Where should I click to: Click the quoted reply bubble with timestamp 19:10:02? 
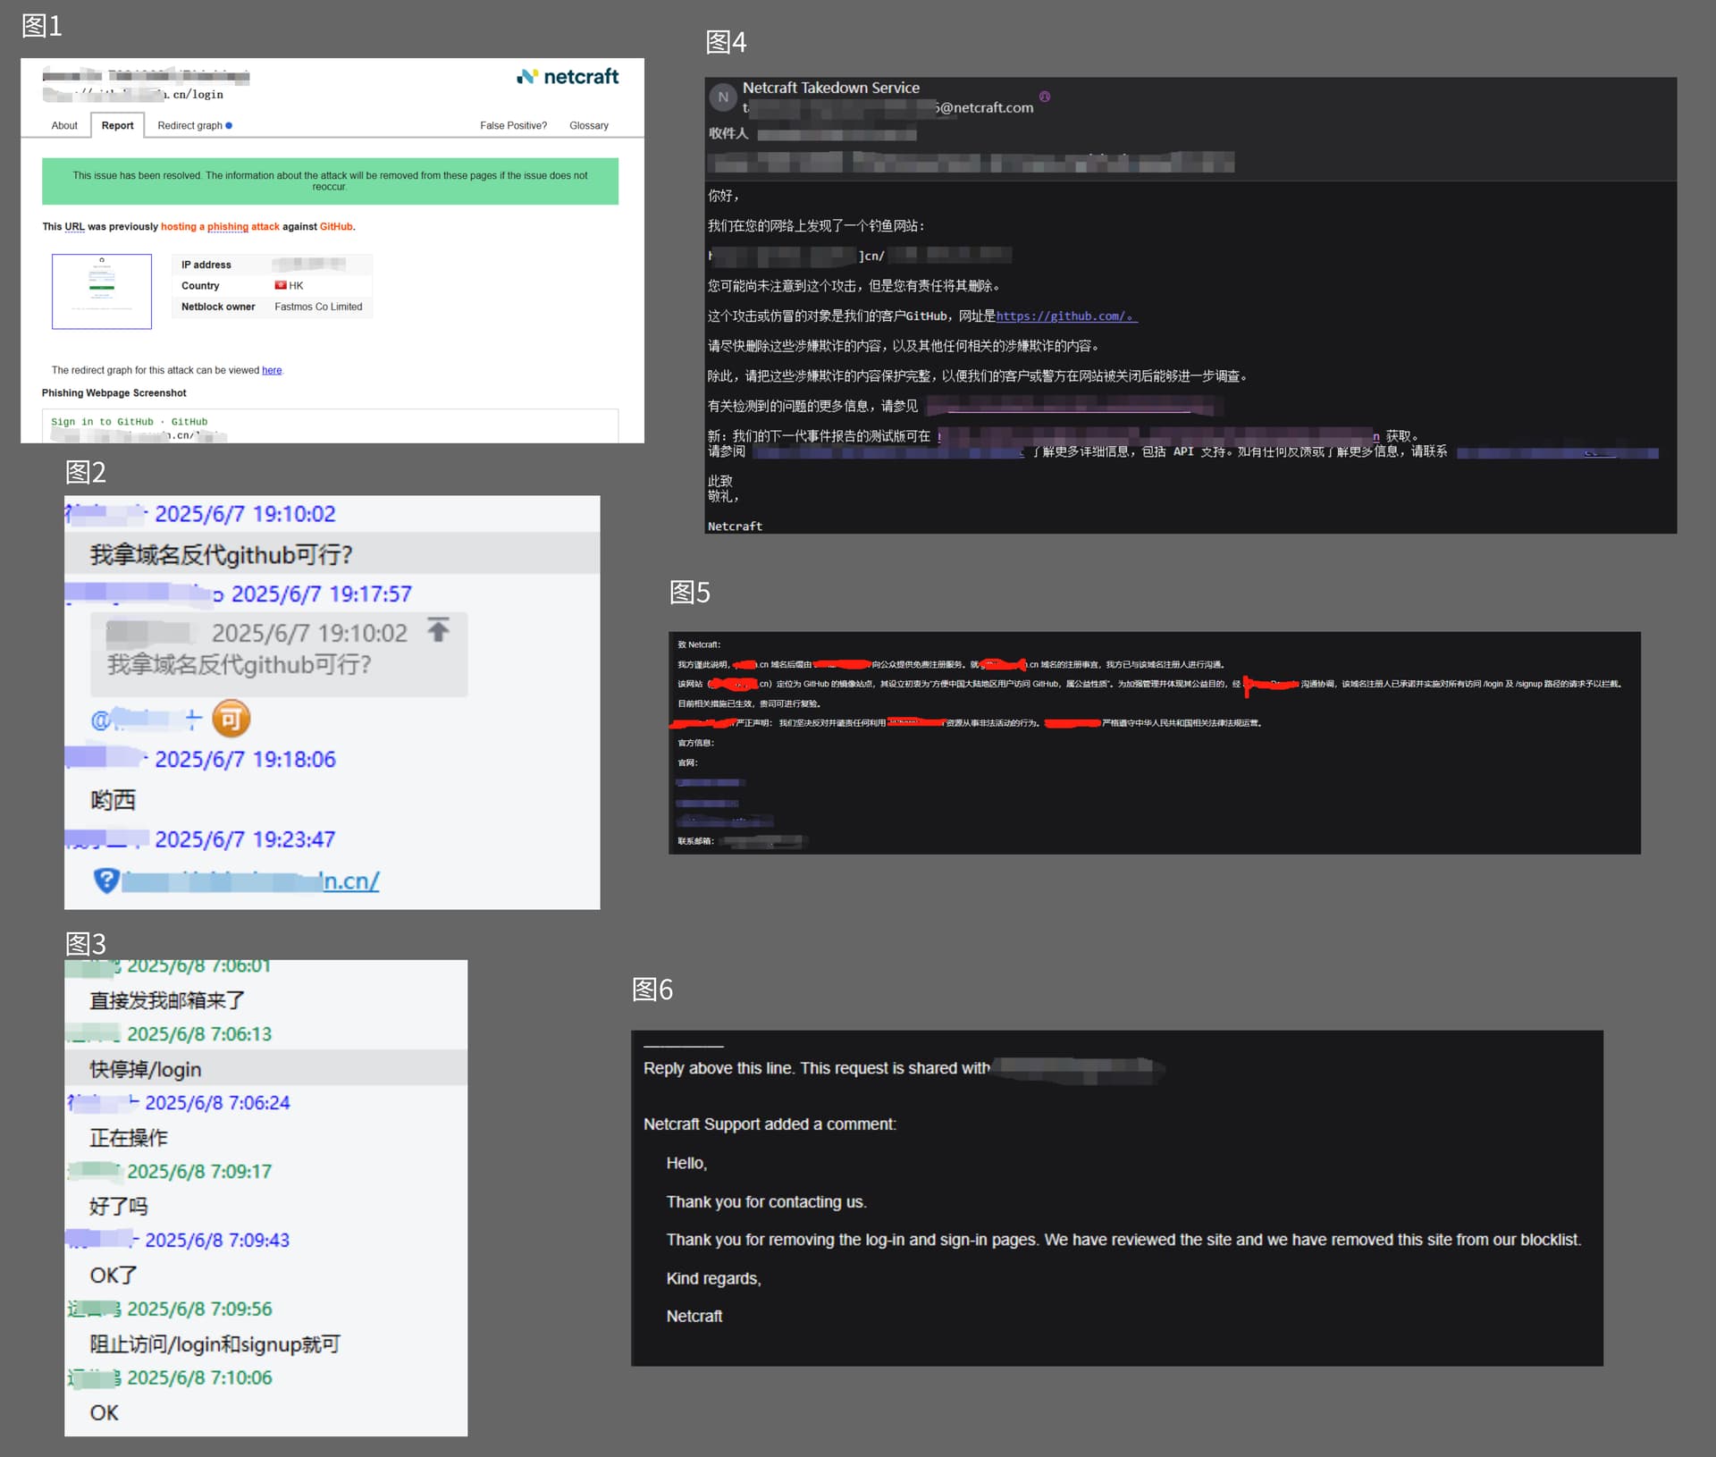(x=279, y=654)
